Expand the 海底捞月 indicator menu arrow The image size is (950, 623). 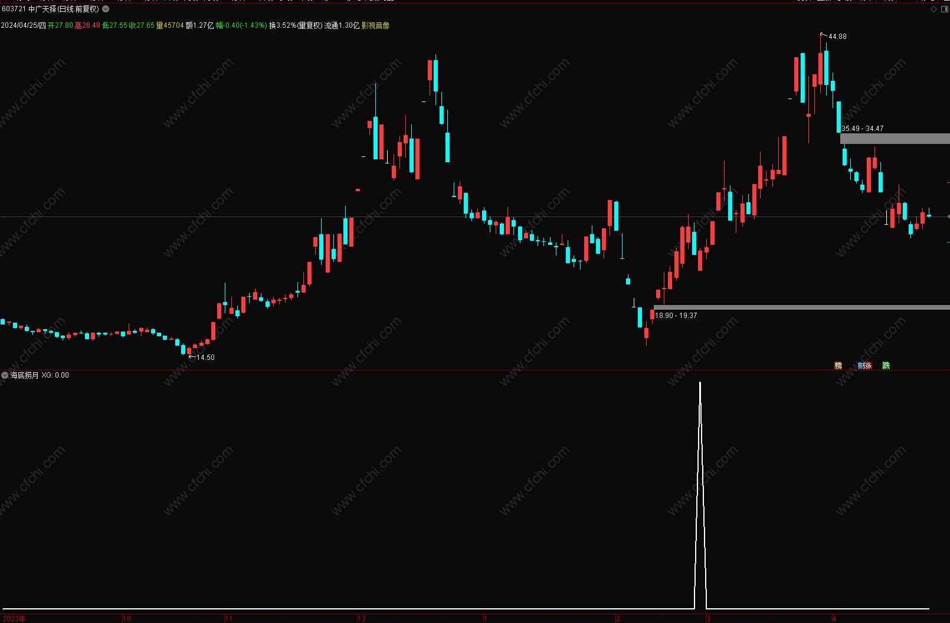pyautogui.click(x=5, y=375)
